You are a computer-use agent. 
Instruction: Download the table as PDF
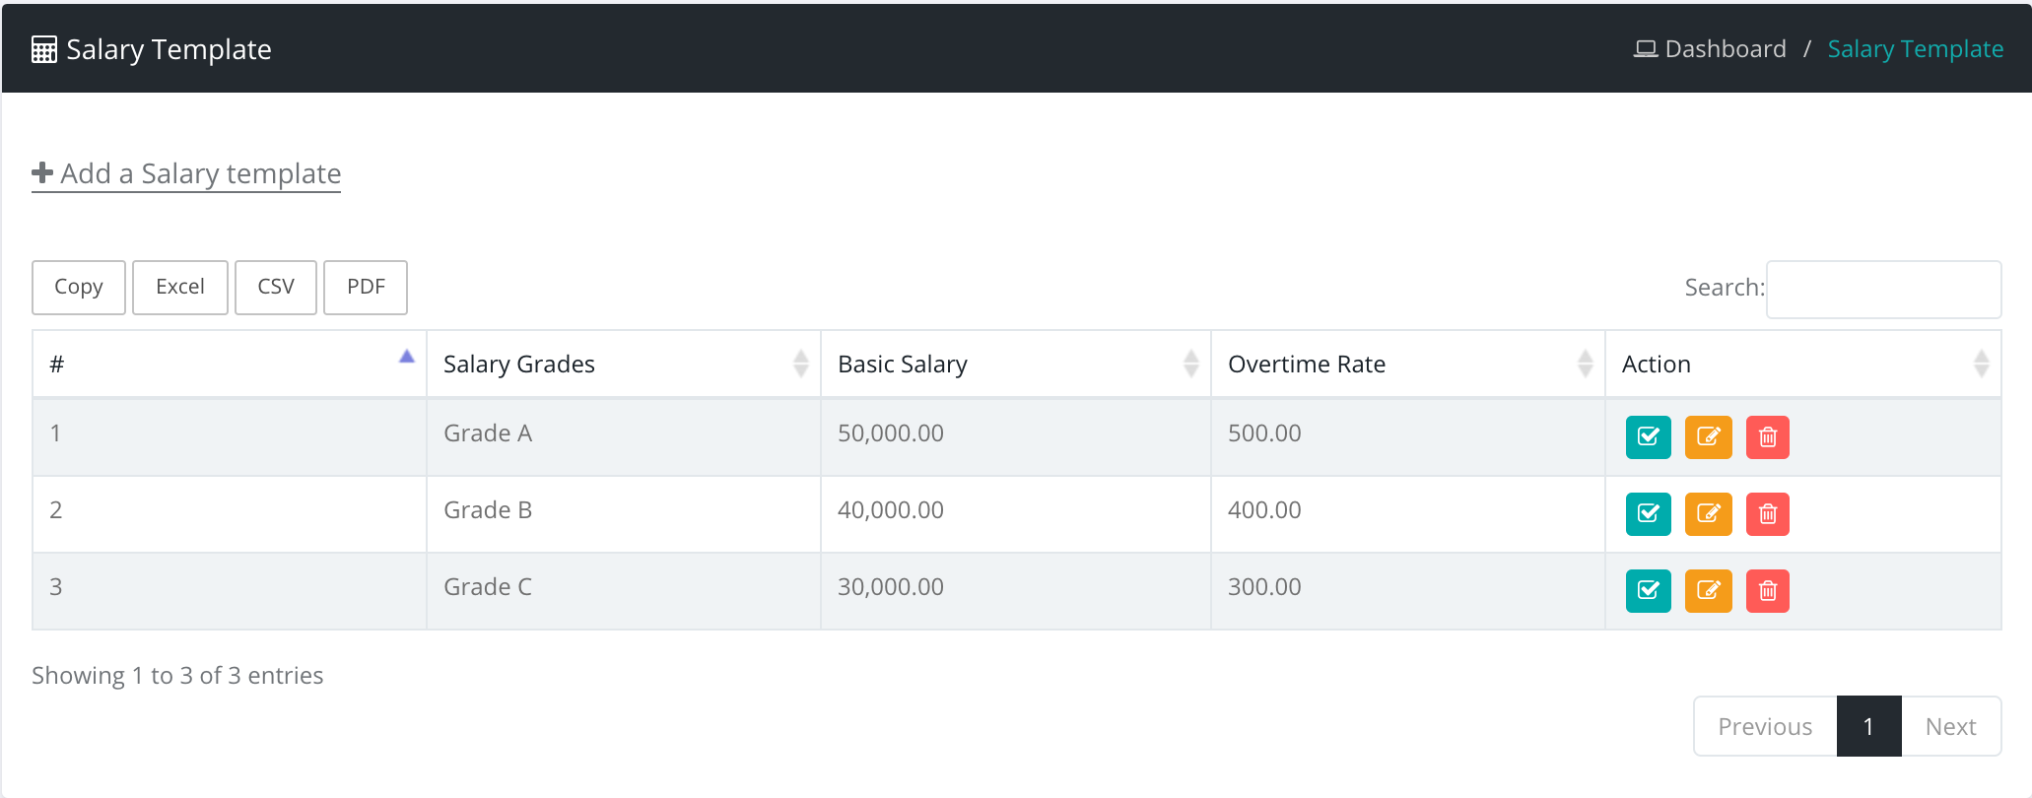pos(366,287)
